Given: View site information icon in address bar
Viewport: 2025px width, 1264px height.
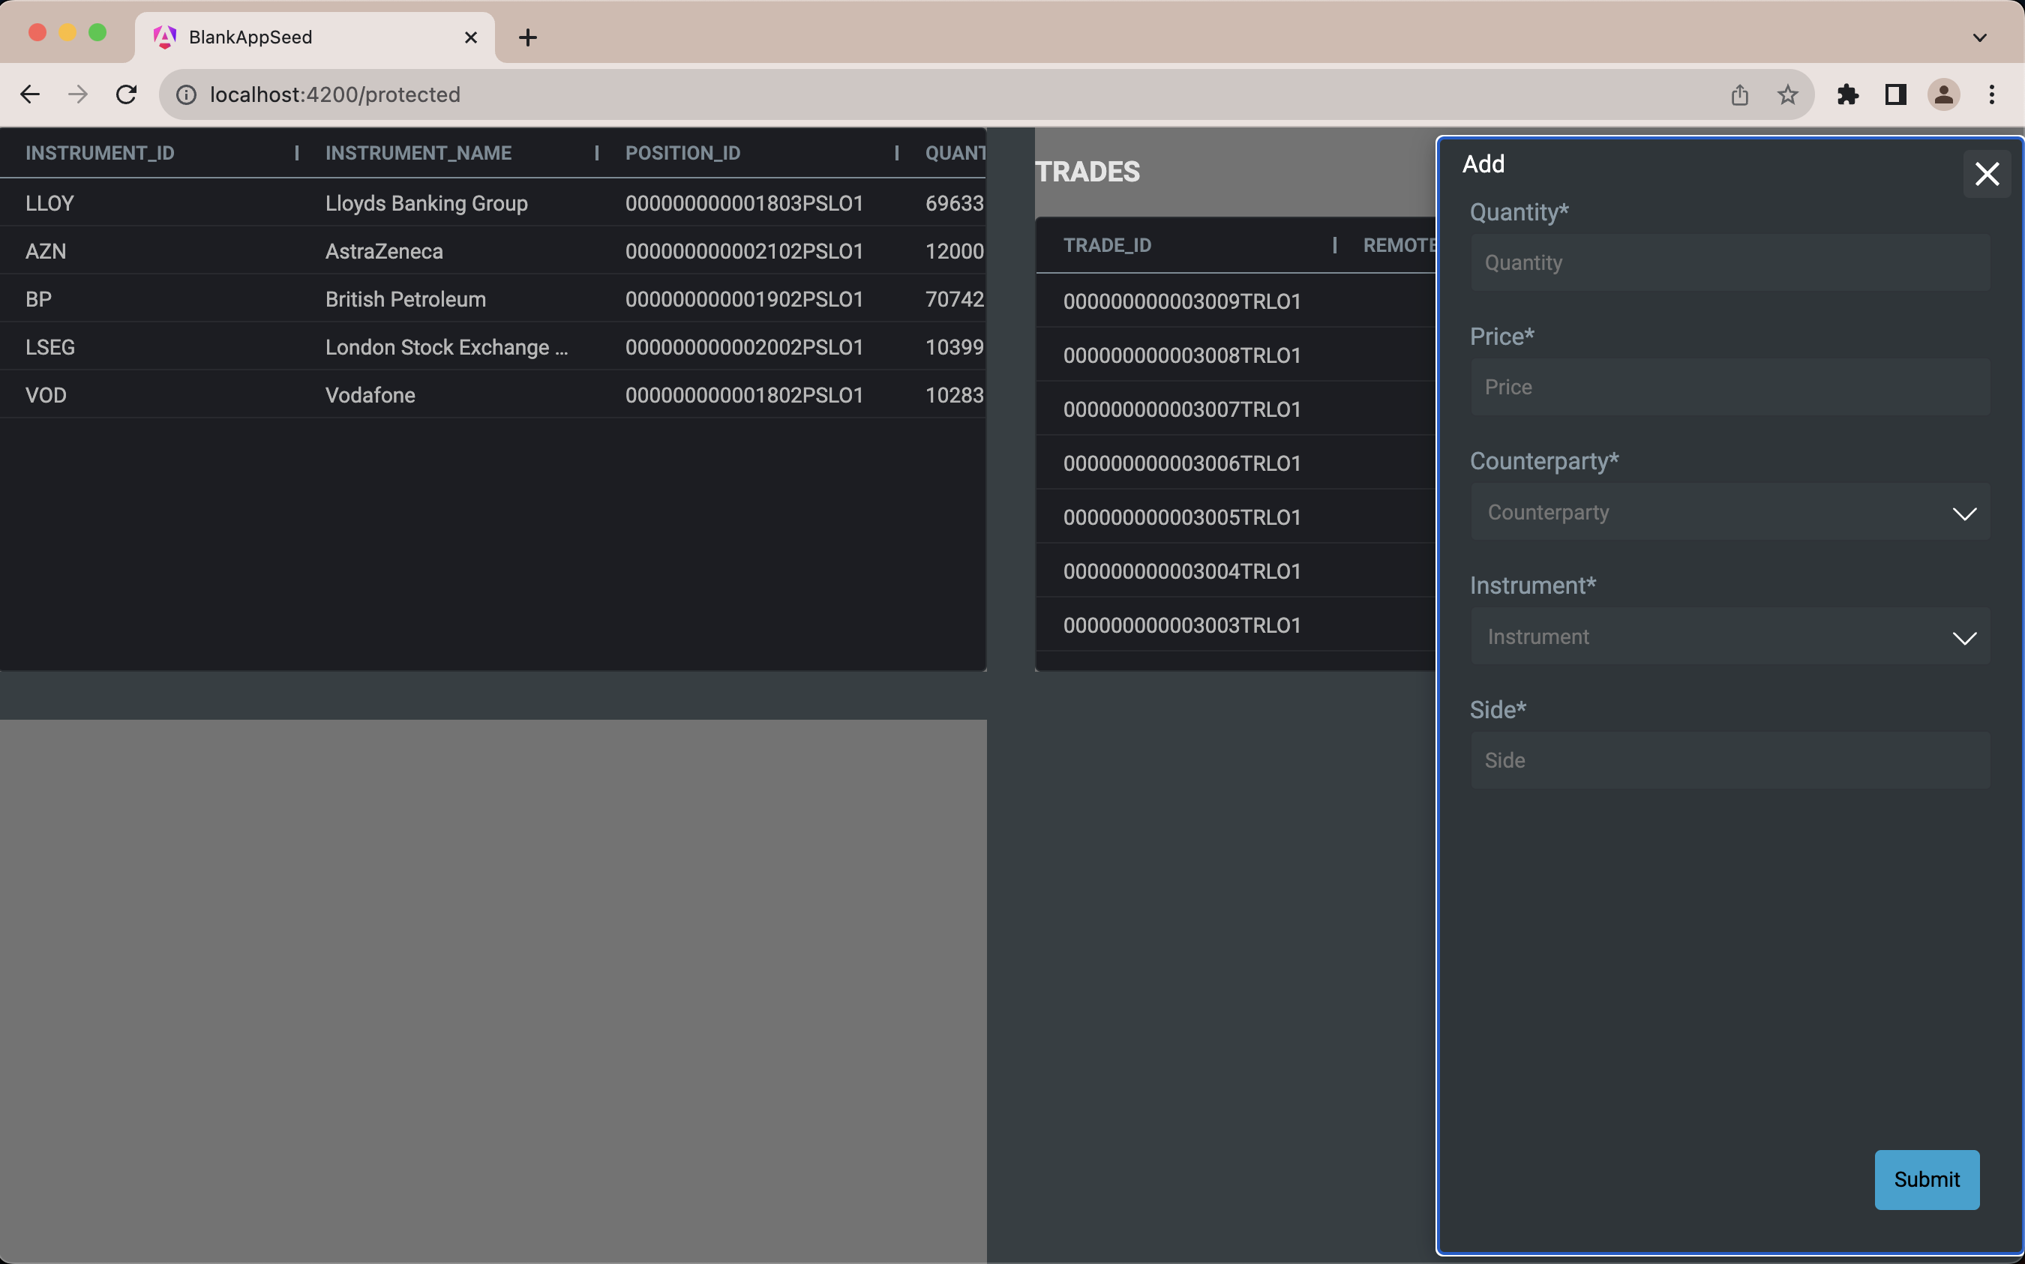Looking at the screenshot, I should click(185, 94).
